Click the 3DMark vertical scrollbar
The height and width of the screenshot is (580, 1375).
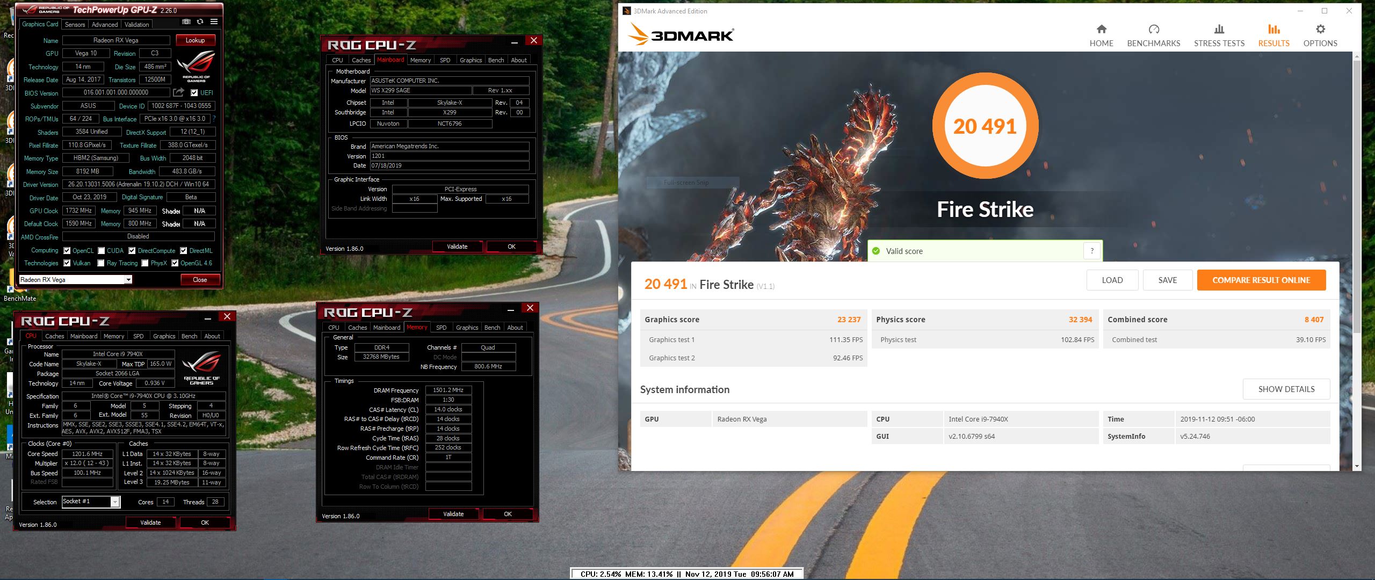(x=1357, y=196)
